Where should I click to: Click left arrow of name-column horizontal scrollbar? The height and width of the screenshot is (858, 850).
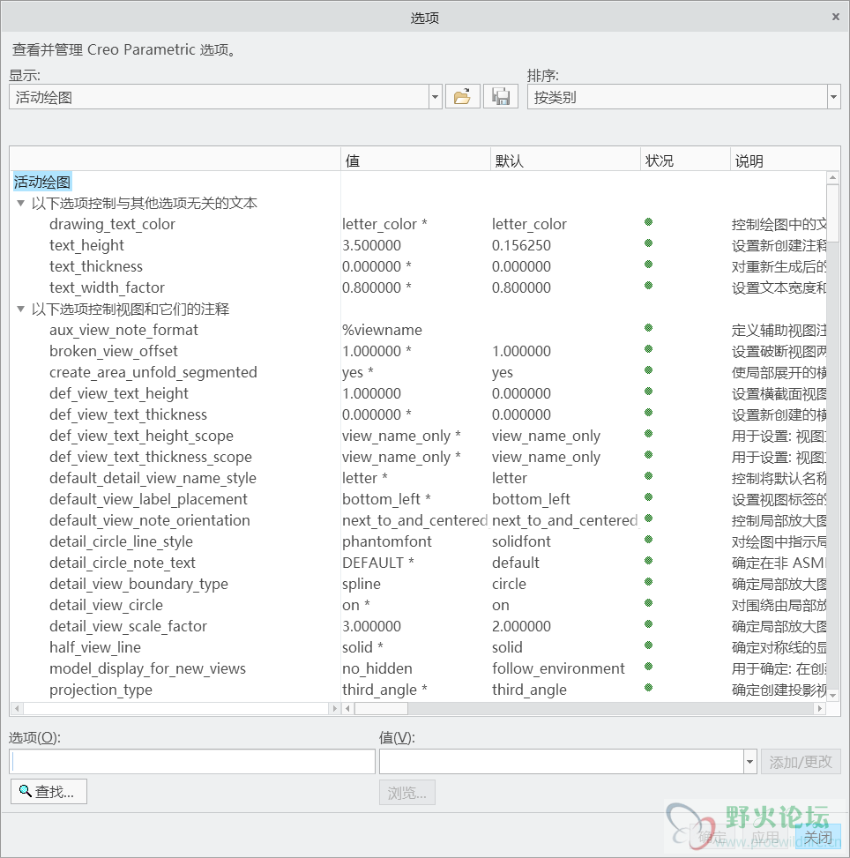pyautogui.click(x=17, y=709)
